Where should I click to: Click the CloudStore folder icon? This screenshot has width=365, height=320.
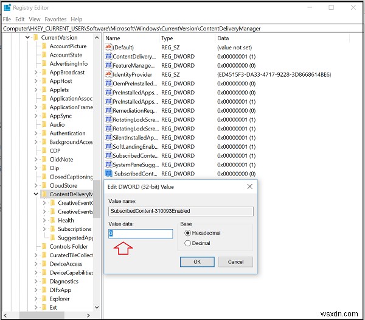pyautogui.click(x=44, y=185)
